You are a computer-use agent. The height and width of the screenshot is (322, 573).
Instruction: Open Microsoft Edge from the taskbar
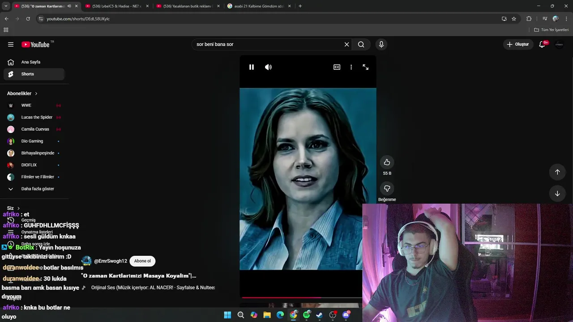[280, 315]
